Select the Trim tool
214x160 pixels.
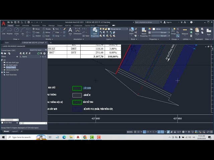pos(56,29)
